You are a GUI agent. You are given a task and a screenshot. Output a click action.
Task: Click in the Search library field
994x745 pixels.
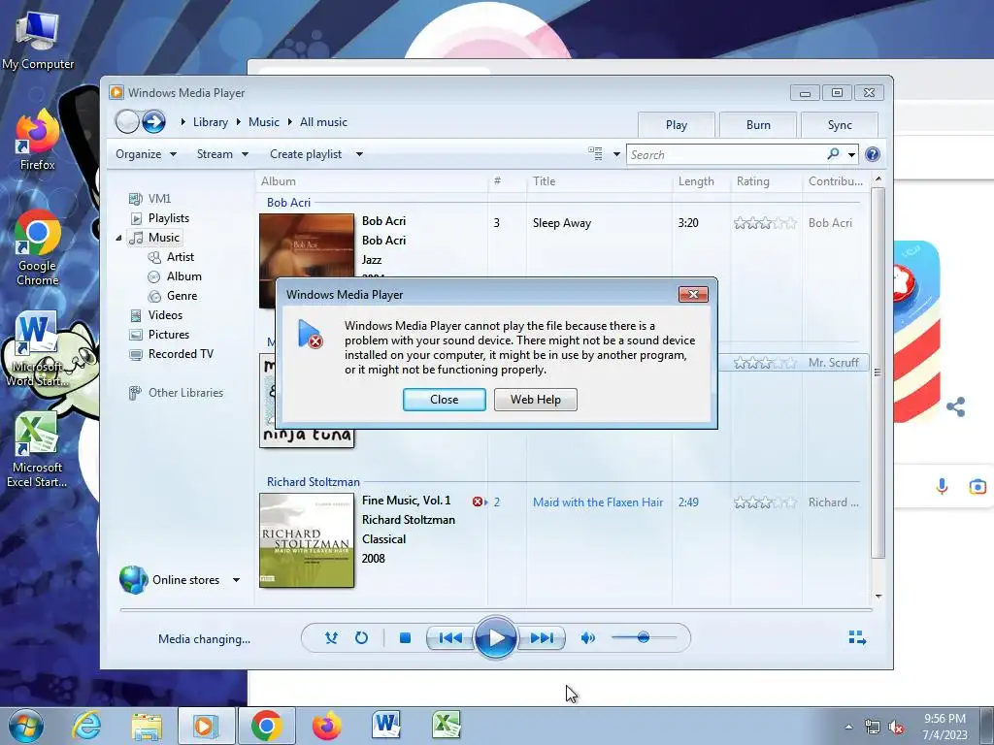(726, 154)
